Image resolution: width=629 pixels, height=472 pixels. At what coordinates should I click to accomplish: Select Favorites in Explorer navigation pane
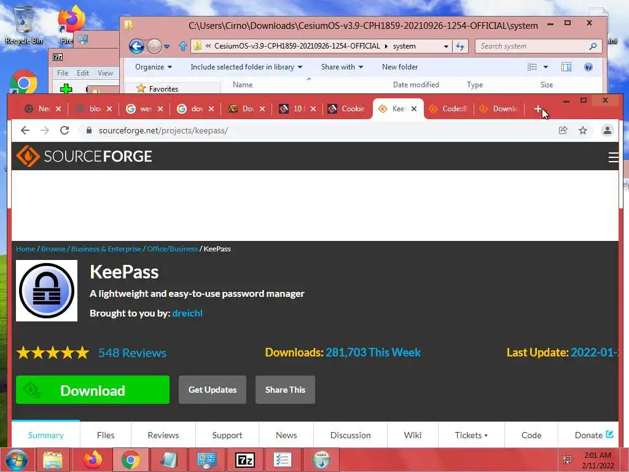pos(163,89)
